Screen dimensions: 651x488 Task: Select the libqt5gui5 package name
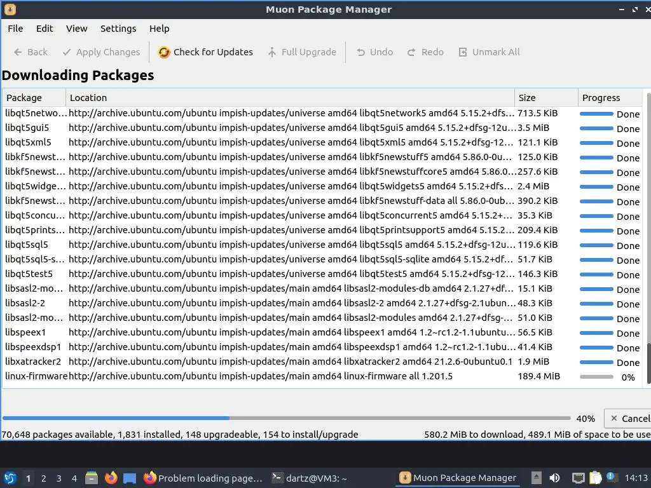click(x=27, y=128)
